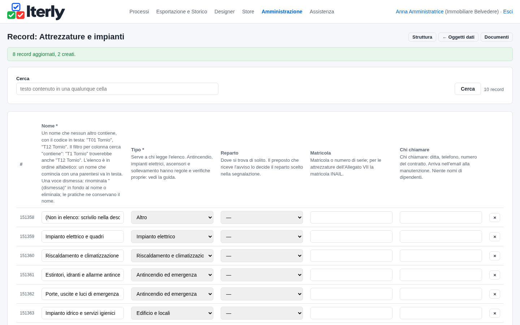Edit the name field of record 151358
The width and height of the screenshot is (520, 325).
(83, 217)
